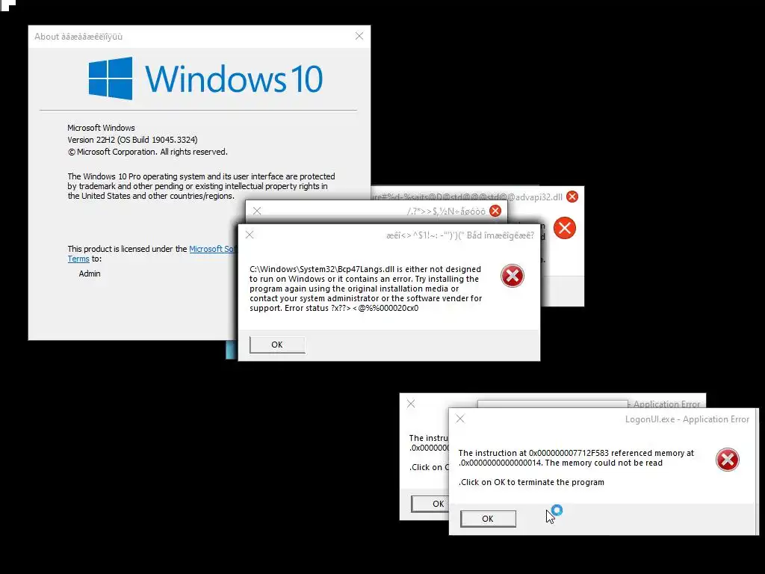The width and height of the screenshot is (765, 574).
Task: Click the About window title text
Action: pyautogui.click(x=78, y=37)
